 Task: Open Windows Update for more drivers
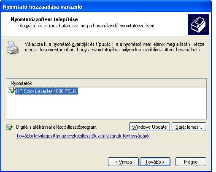pos(149,127)
